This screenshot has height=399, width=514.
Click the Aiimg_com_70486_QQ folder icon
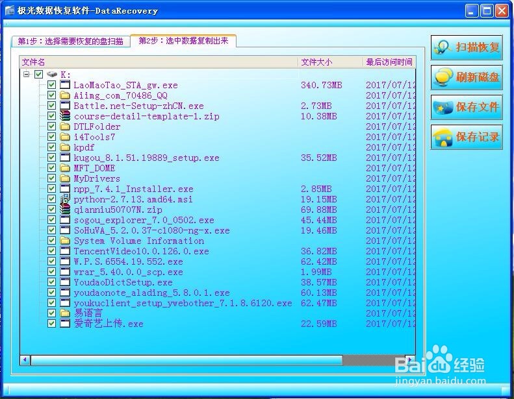point(65,95)
